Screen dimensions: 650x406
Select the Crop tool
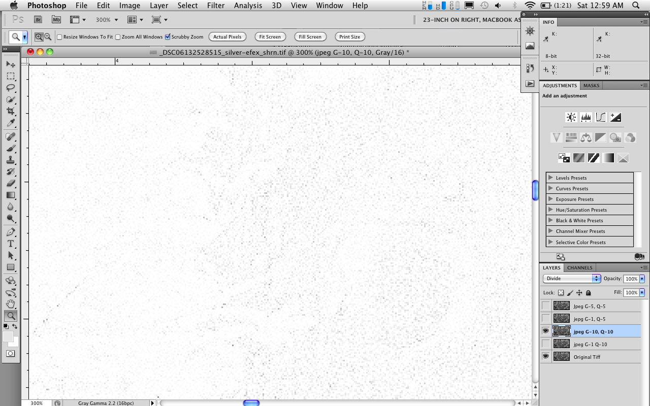tap(11, 111)
